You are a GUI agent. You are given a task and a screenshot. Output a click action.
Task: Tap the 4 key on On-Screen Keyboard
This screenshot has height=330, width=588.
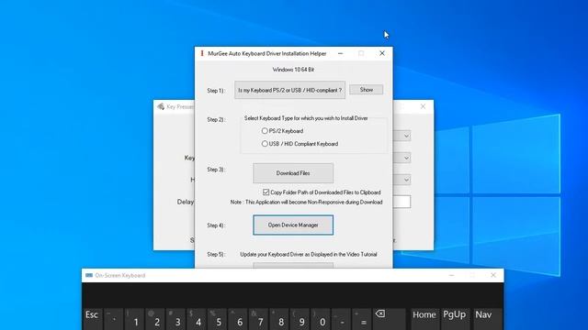point(197,319)
